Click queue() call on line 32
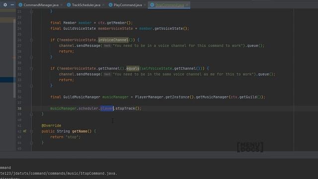The height and width of the screenshot is (179, 318). [266, 74]
